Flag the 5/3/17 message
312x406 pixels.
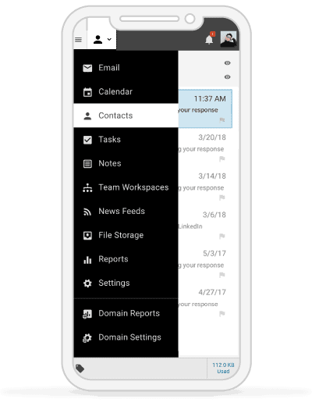click(x=222, y=275)
